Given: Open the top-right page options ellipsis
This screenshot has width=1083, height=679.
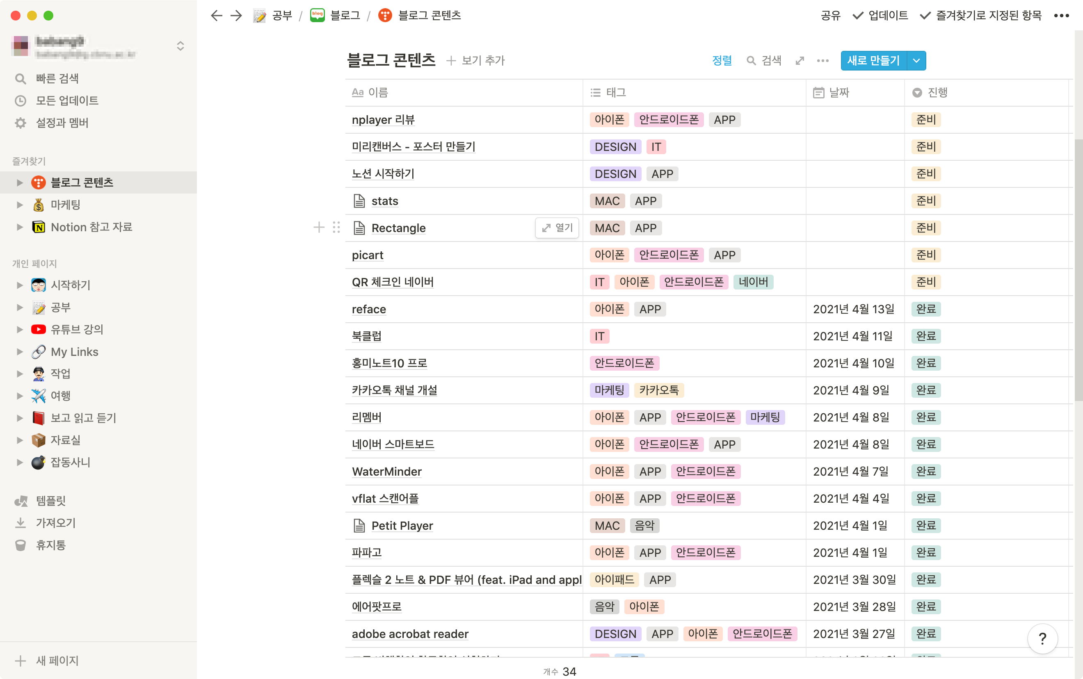Looking at the screenshot, I should point(1061,16).
